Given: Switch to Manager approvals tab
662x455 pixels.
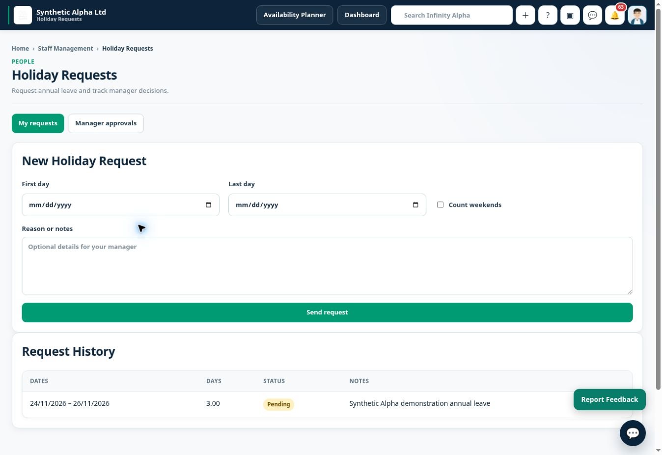Looking at the screenshot, I should [x=106, y=123].
